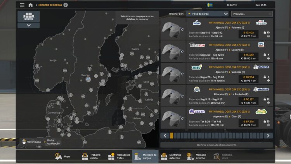
Task: Select the Algeciras to Dijon cargo thumbnail
Action: [x=173, y=118]
